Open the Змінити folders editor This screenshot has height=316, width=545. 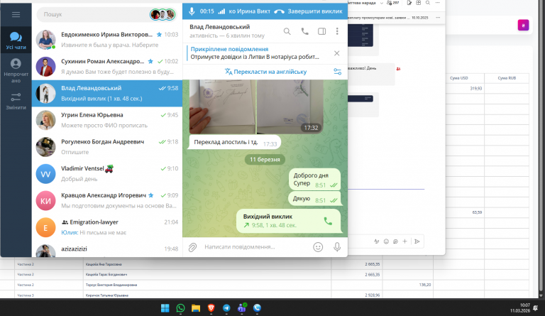(x=16, y=102)
